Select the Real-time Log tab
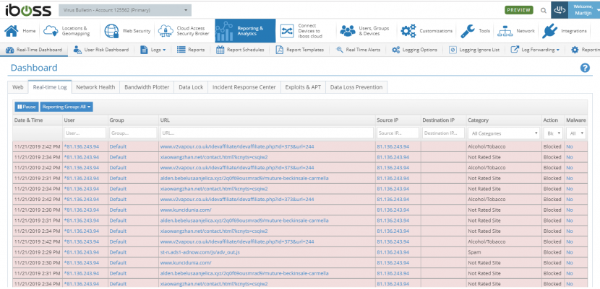 [x=50, y=87]
